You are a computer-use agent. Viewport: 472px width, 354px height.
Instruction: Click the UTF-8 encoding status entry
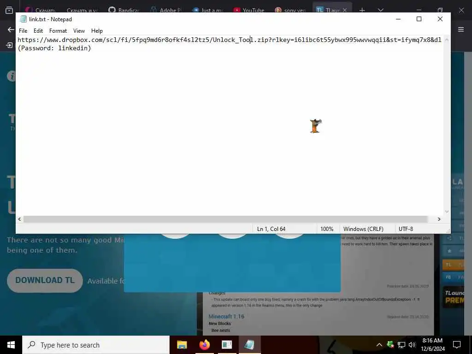point(406,229)
